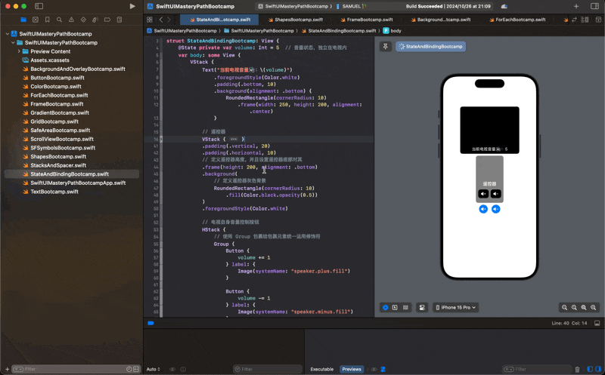Zoom the preview canvas to fit
Image resolution: width=605 pixels, height=375 pixels.
coord(584,307)
